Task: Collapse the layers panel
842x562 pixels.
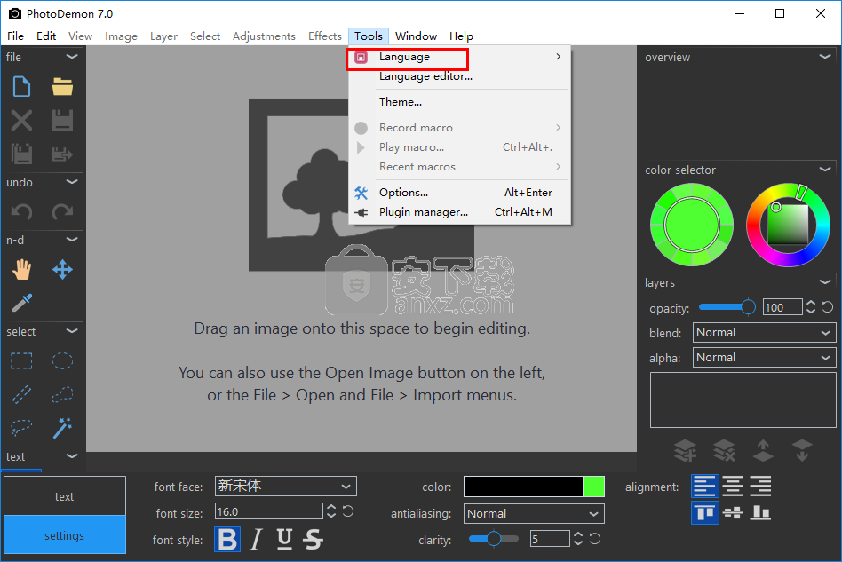Action: (x=825, y=281)
